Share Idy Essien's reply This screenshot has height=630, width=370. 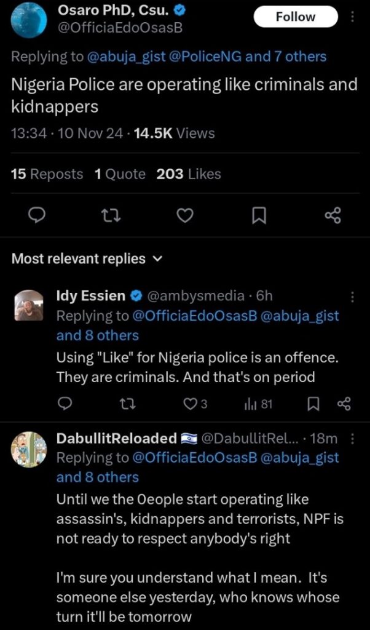coord(344,404)
